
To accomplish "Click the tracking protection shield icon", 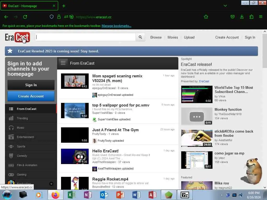I will point(52,17).
